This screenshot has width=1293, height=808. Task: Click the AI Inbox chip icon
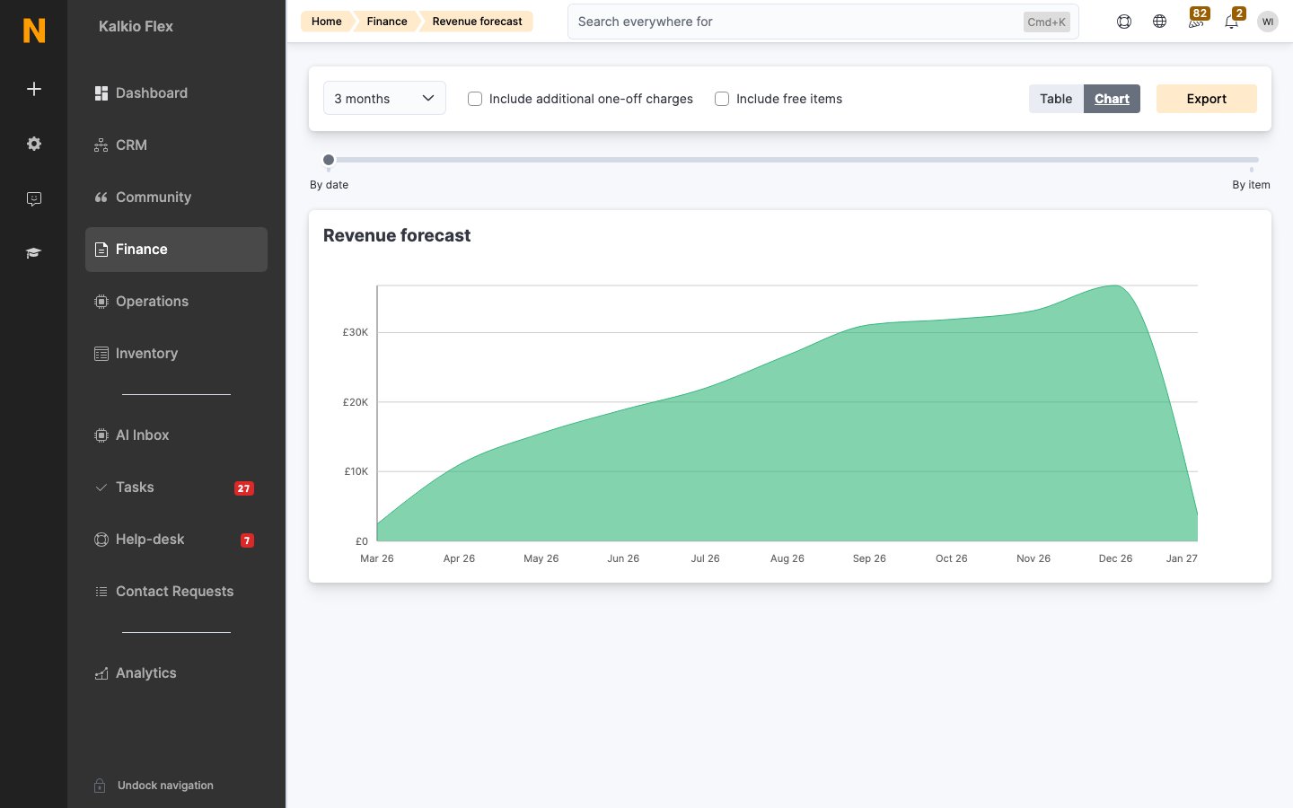tap(101, 435)
